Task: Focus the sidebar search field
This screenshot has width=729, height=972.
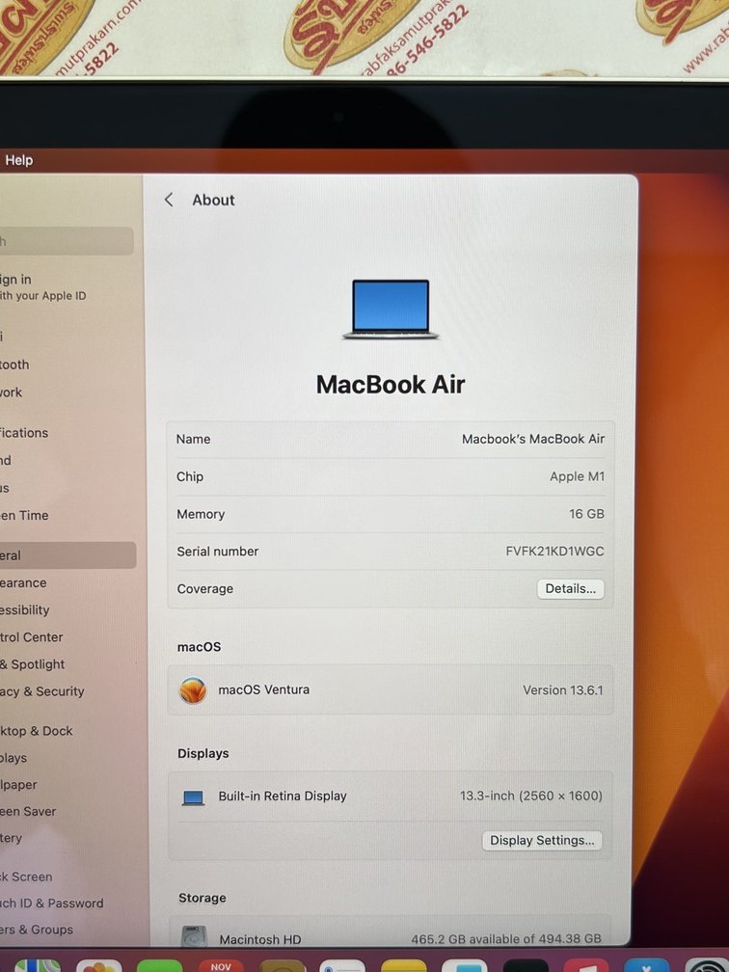Action: (67, 241)
